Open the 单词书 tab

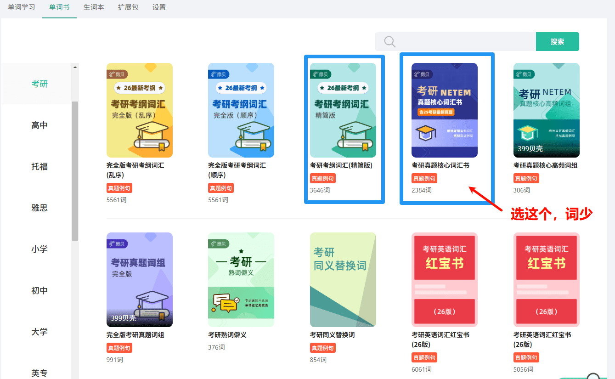tap(59, 7)
